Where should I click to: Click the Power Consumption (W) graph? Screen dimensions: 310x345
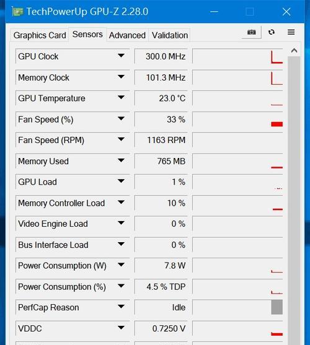pos(237,266)
